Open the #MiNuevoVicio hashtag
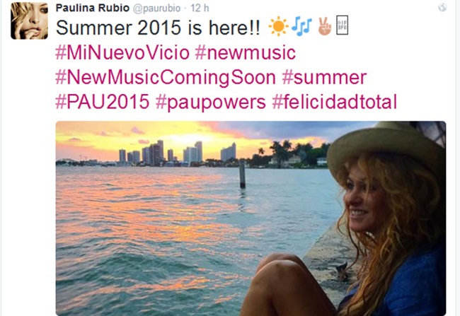The image size is (460, 316). (122, 53)
